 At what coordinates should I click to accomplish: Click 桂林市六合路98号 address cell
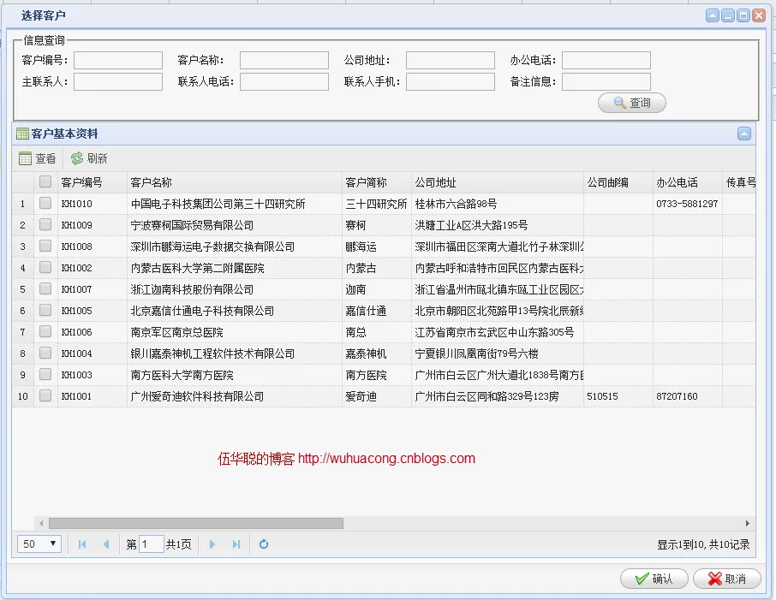(498, 204)
